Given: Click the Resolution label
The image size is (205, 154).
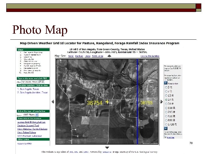Looking at the screenshot, I should pyautogui.click(x=173, y=84).
